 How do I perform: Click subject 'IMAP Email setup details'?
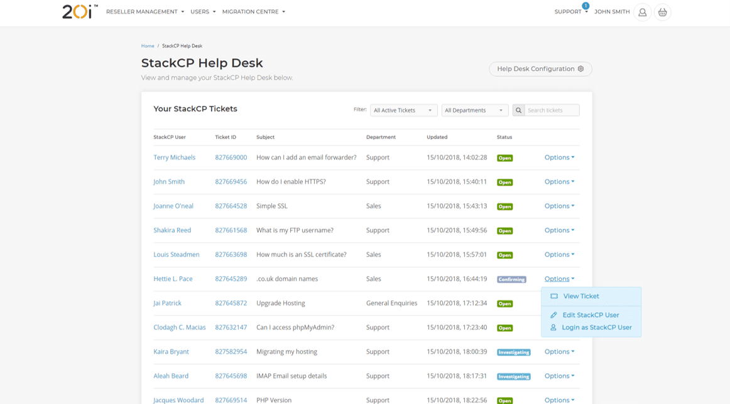click(291, 376)
